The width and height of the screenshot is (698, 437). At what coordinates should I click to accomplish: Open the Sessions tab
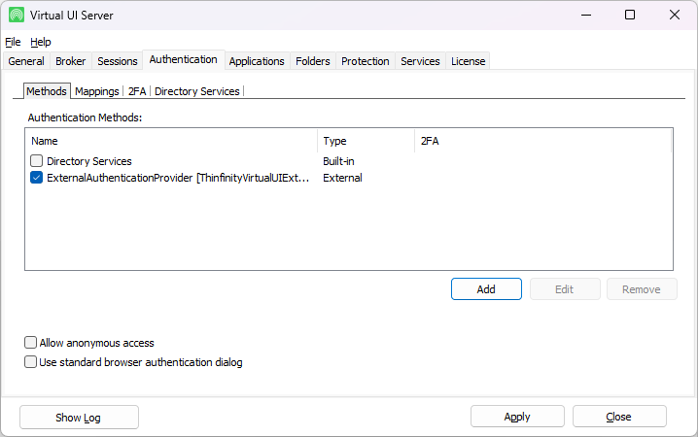(118, 61)
